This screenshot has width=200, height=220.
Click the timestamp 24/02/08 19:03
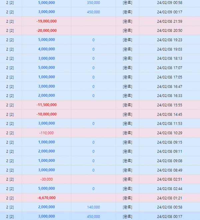pos(170,49)
